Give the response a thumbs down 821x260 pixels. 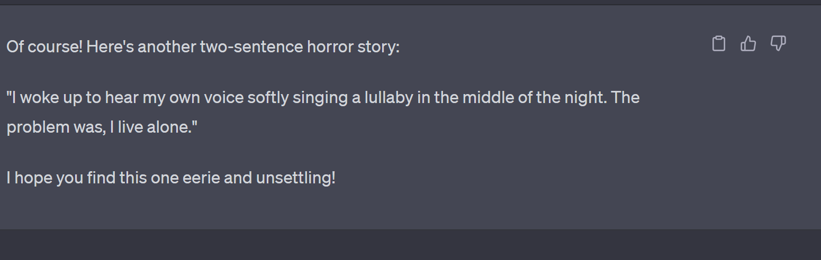click(778, 43)
